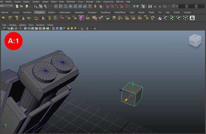Select the Polygons shelf tab

[40, 12]
